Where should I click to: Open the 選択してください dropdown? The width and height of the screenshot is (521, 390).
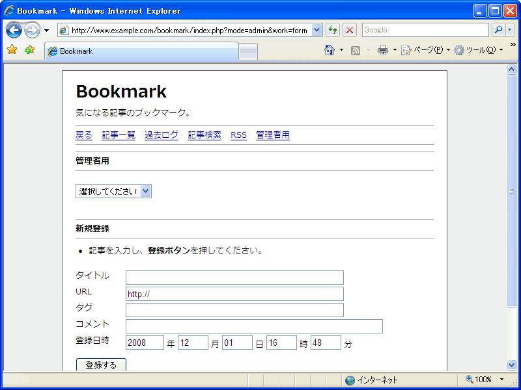(113, 191)
